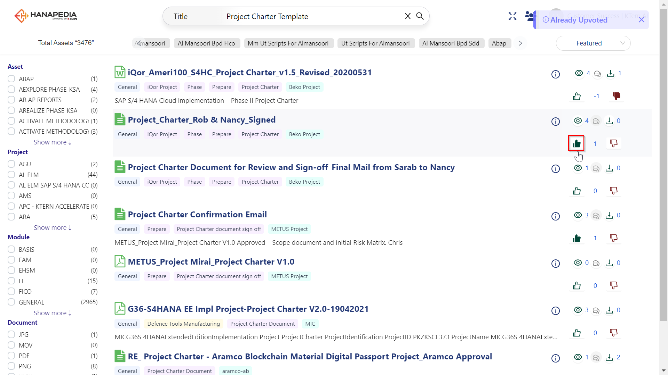This screenshot has height=375, width=668.
Task: Toggle views eye on Project Charter Confirmation Email
Action: [x=578, y=215]
